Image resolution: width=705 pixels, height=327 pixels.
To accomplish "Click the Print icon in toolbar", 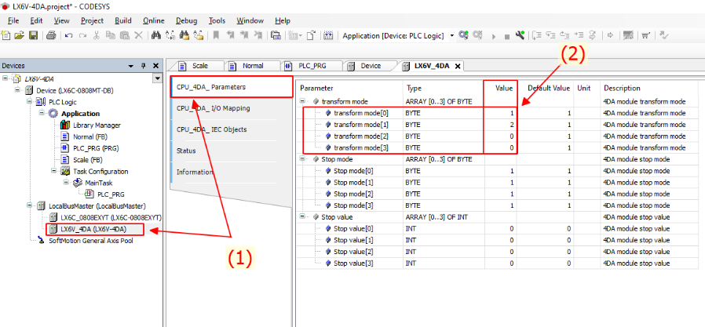I will click(51, 35).
